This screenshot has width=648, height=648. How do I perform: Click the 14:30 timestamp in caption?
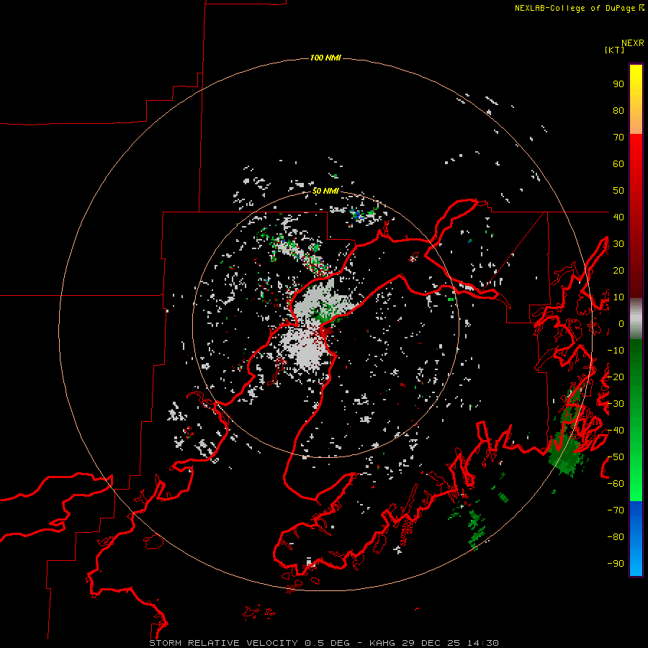click(483, 643)
